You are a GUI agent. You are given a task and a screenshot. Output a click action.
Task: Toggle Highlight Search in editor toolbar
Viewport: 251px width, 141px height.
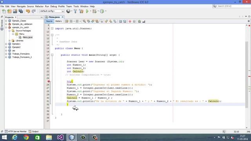tap(97, 21)
